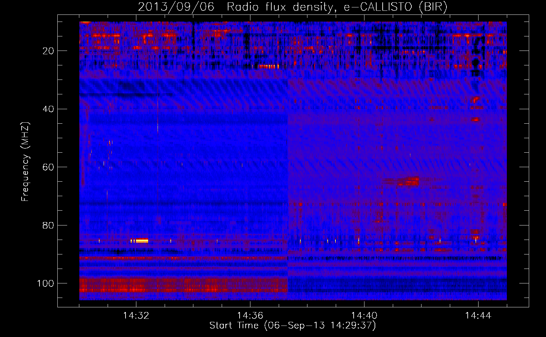The image size is (546, 337).
Task: Click the 14:32 time tick label
Action: point(136,316)
